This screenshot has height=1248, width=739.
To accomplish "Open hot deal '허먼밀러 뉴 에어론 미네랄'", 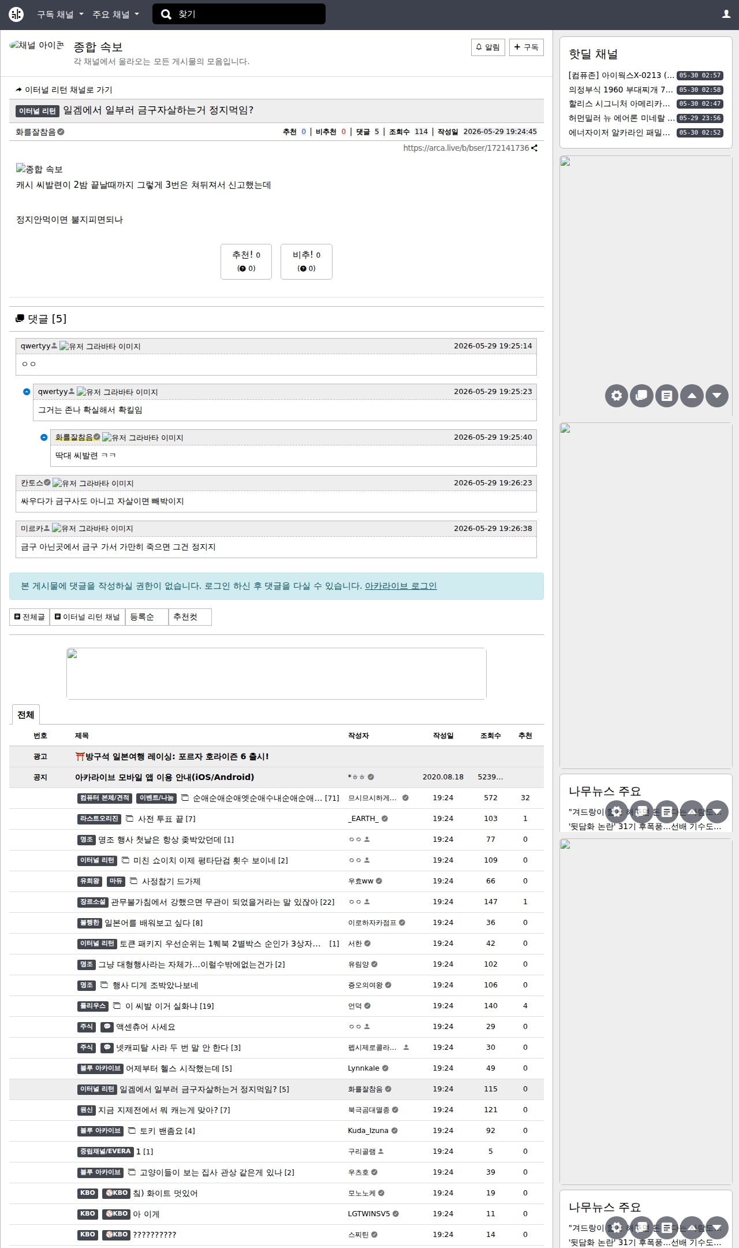I will coord(621,118).
